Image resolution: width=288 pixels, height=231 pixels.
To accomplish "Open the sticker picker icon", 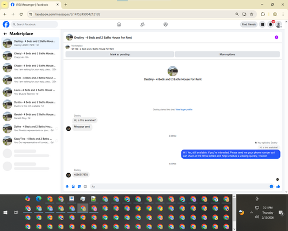I will click(x=79, y=187).
